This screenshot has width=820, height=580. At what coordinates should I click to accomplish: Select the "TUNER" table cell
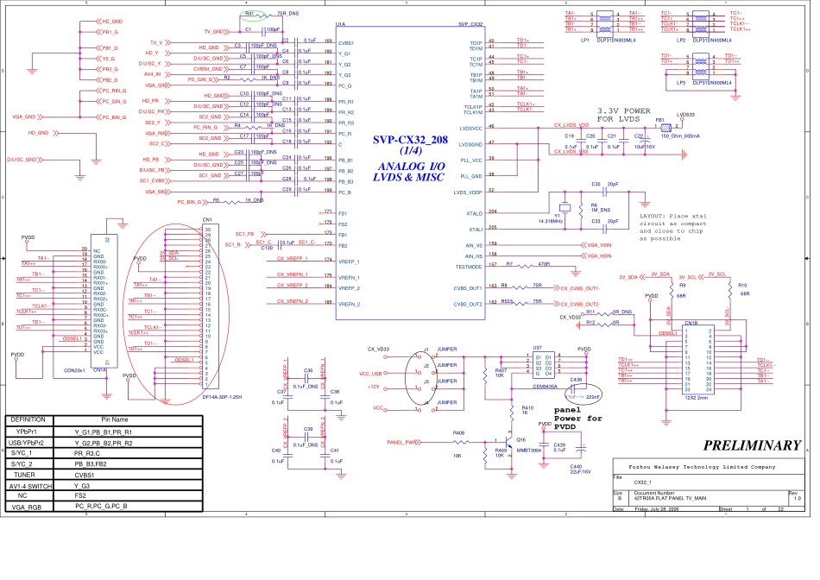pos(24,475)
